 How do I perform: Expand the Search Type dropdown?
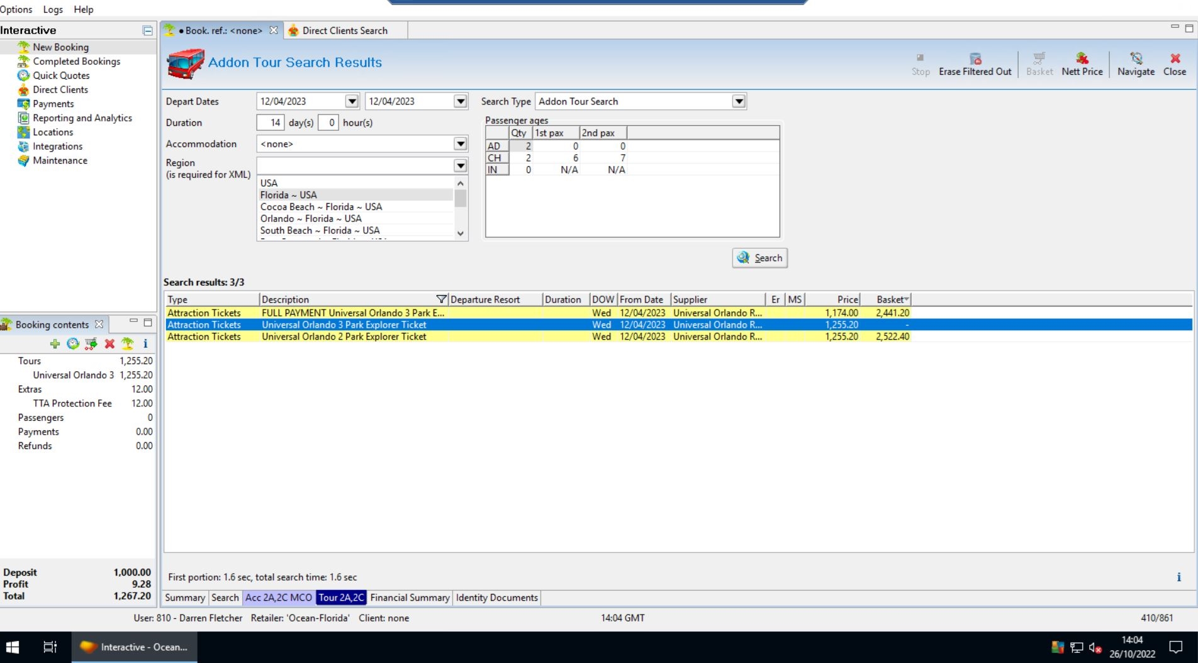point(739,101)
